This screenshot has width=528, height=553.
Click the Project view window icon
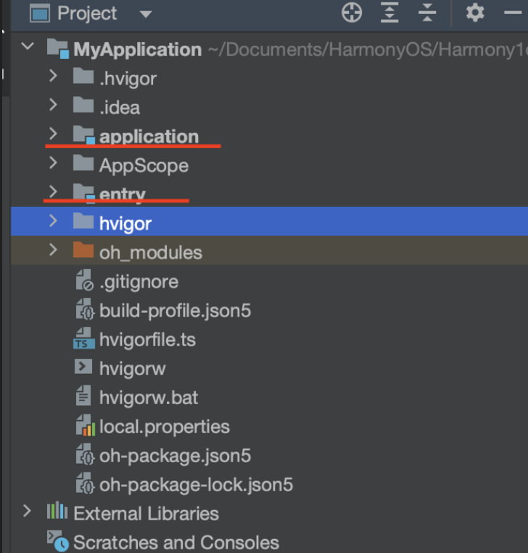(39, 14)
